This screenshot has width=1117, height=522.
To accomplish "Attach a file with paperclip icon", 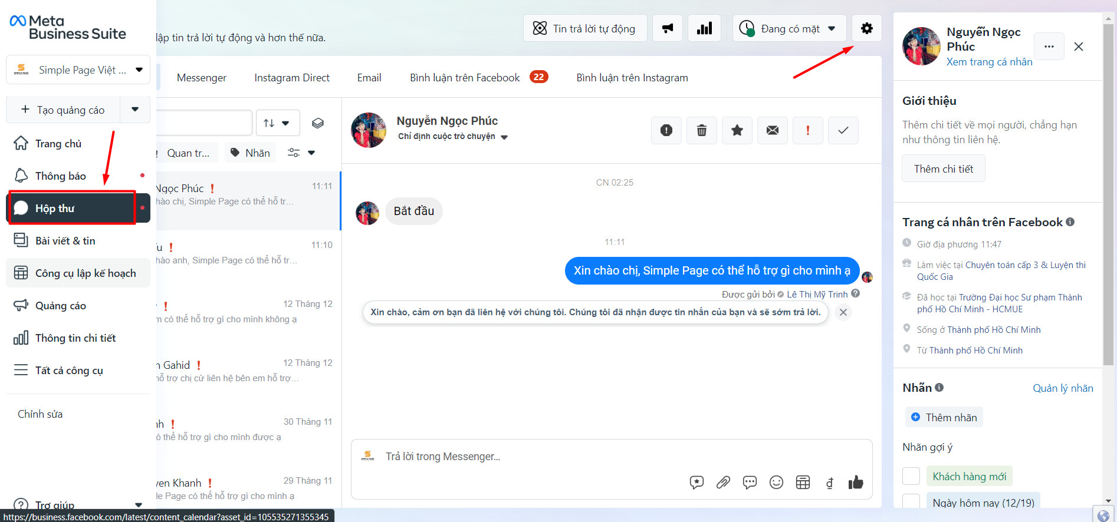I will [x=723, y=483].
